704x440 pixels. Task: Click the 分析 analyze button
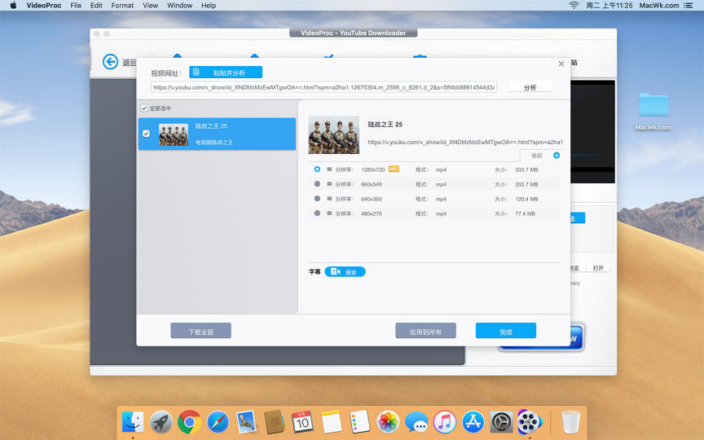tap(530, 87)
